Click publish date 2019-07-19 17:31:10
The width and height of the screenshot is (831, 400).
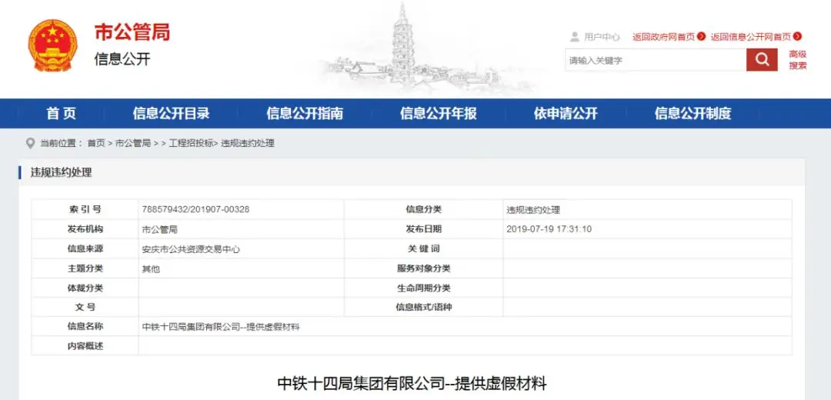(x=549, y=229)
